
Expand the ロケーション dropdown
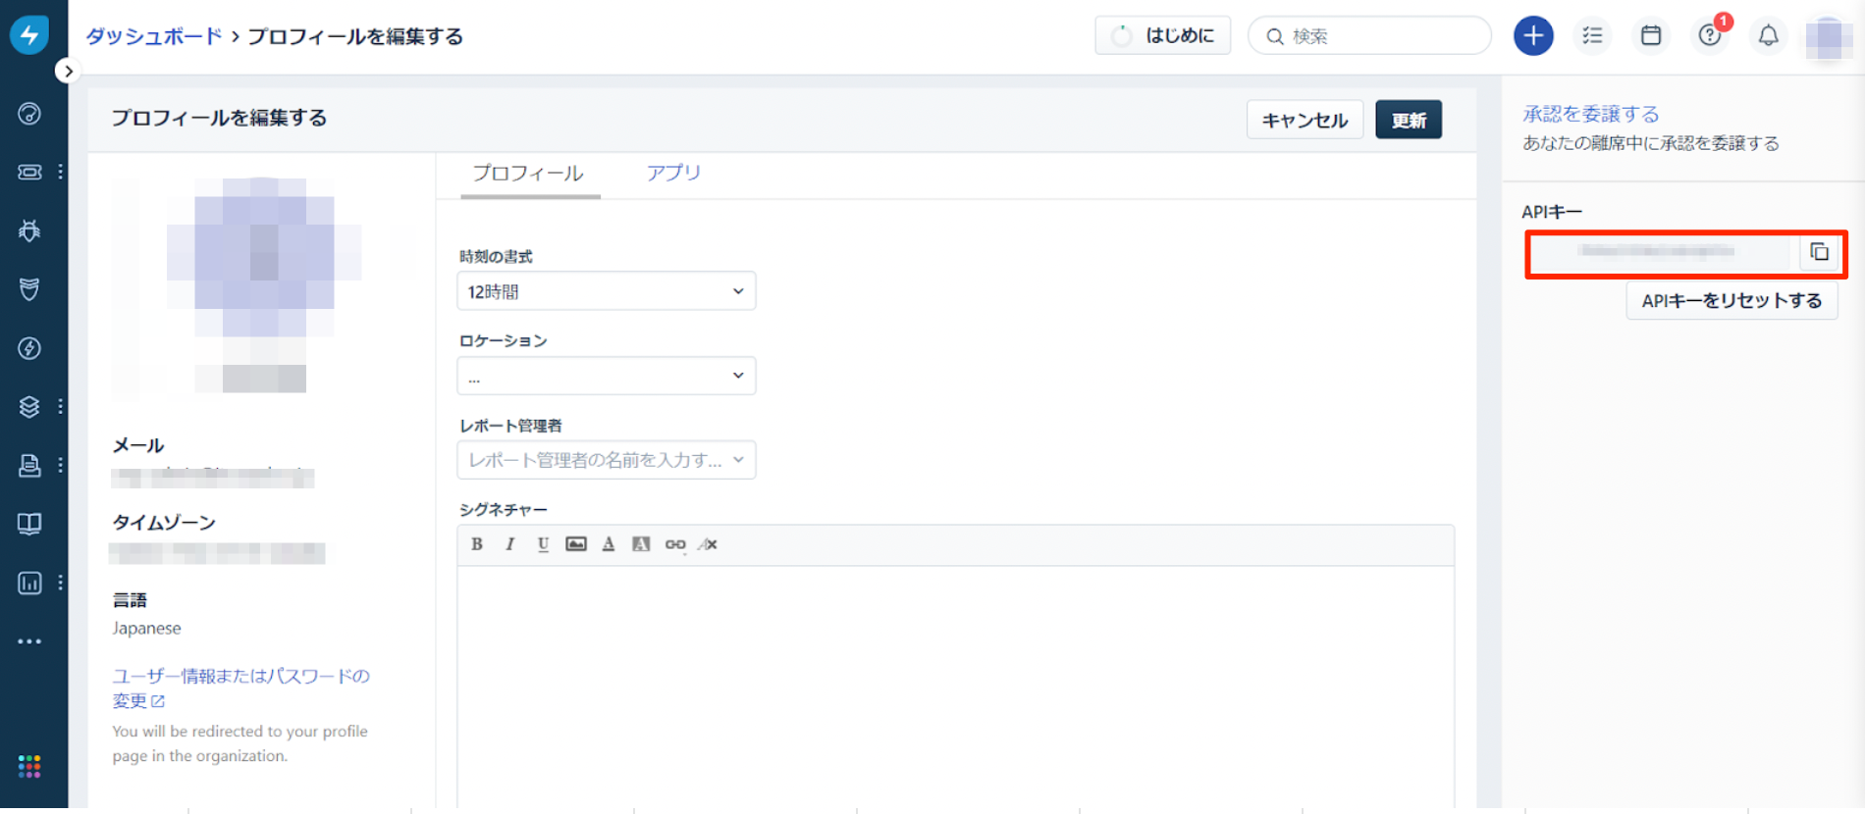click(606, 376)
